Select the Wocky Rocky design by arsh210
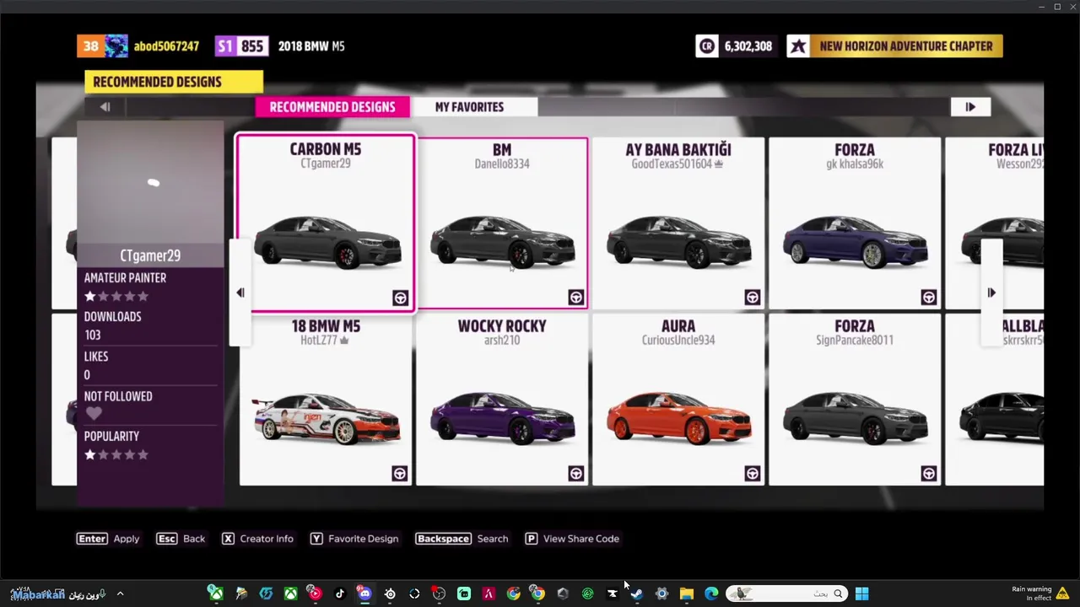 [502, 399]
